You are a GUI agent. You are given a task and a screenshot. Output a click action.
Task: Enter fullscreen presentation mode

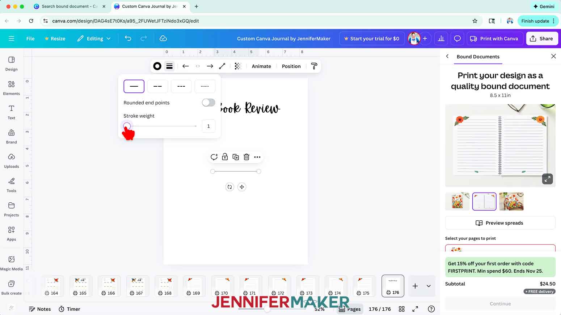click(x=415, y=309)
